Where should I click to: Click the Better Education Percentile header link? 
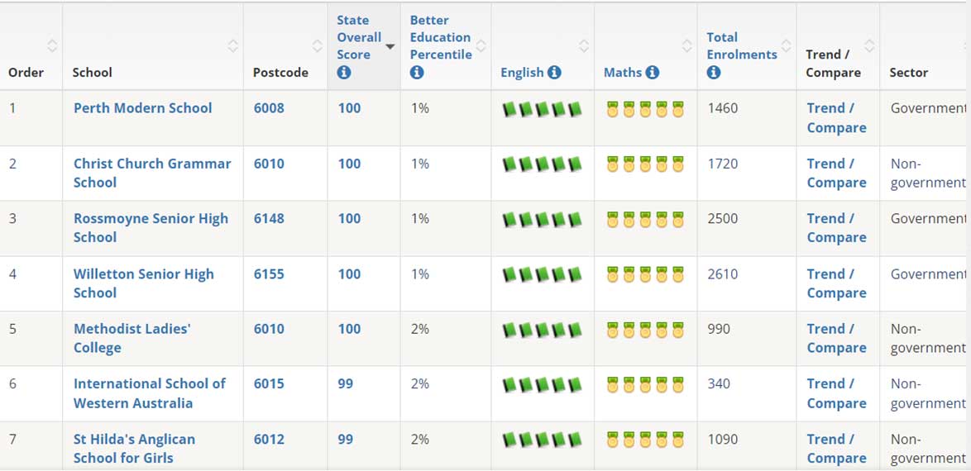(x=440, y=37)
